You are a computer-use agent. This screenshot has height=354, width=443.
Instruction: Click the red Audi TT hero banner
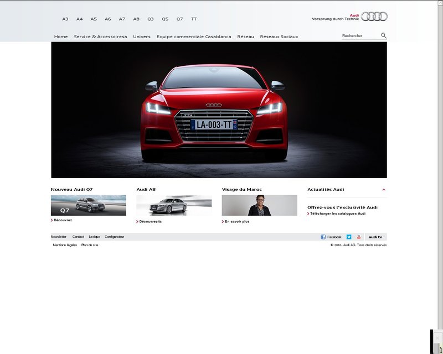219,110
